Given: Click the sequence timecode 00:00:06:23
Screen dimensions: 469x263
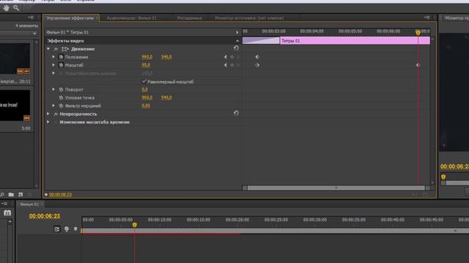Looking at the screenshot, I should (x=44, y=216).
